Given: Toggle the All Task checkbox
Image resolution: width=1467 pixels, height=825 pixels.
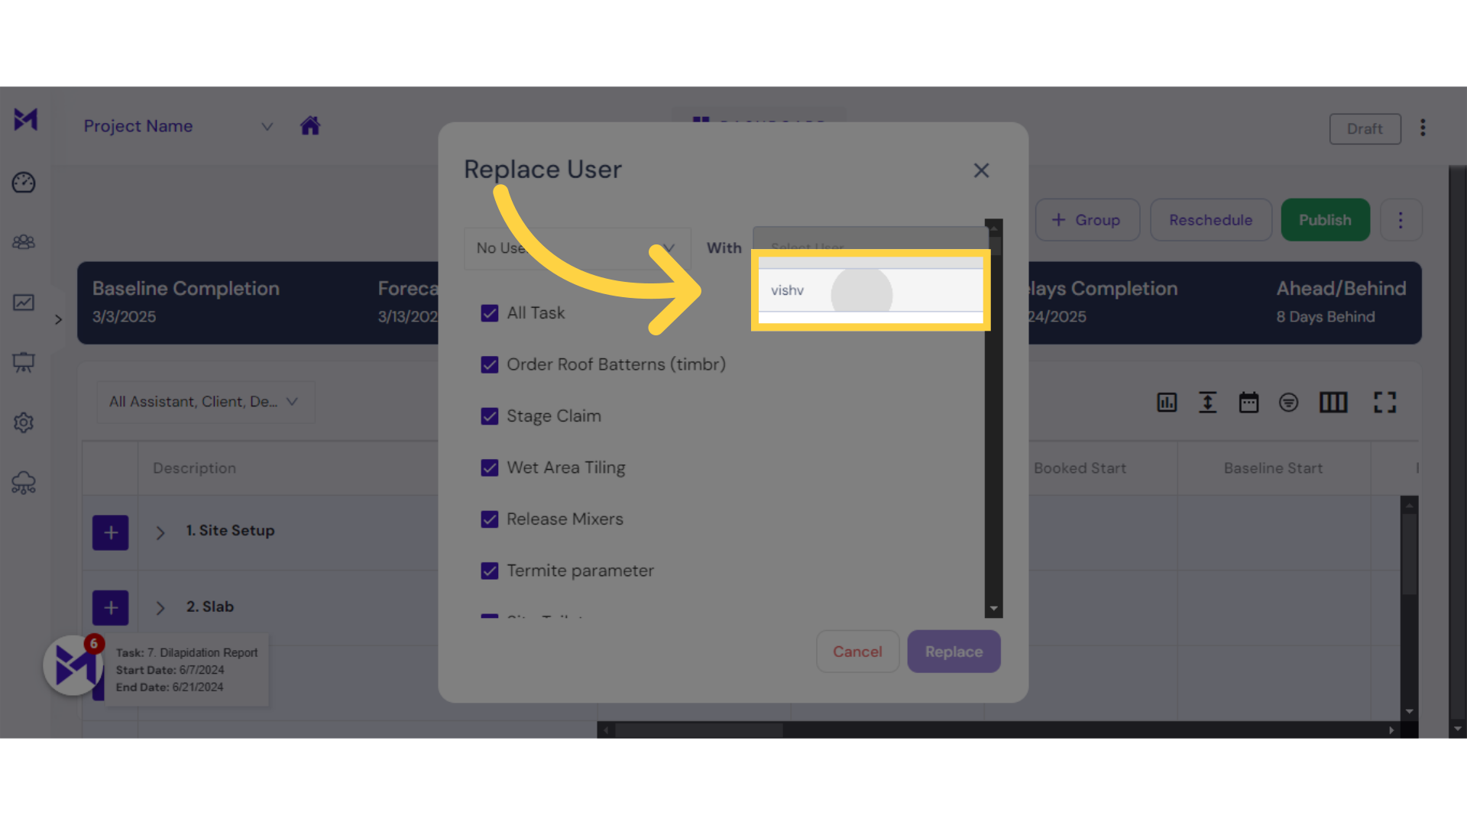Looking at the screenshot, I should tap(490, 313).
